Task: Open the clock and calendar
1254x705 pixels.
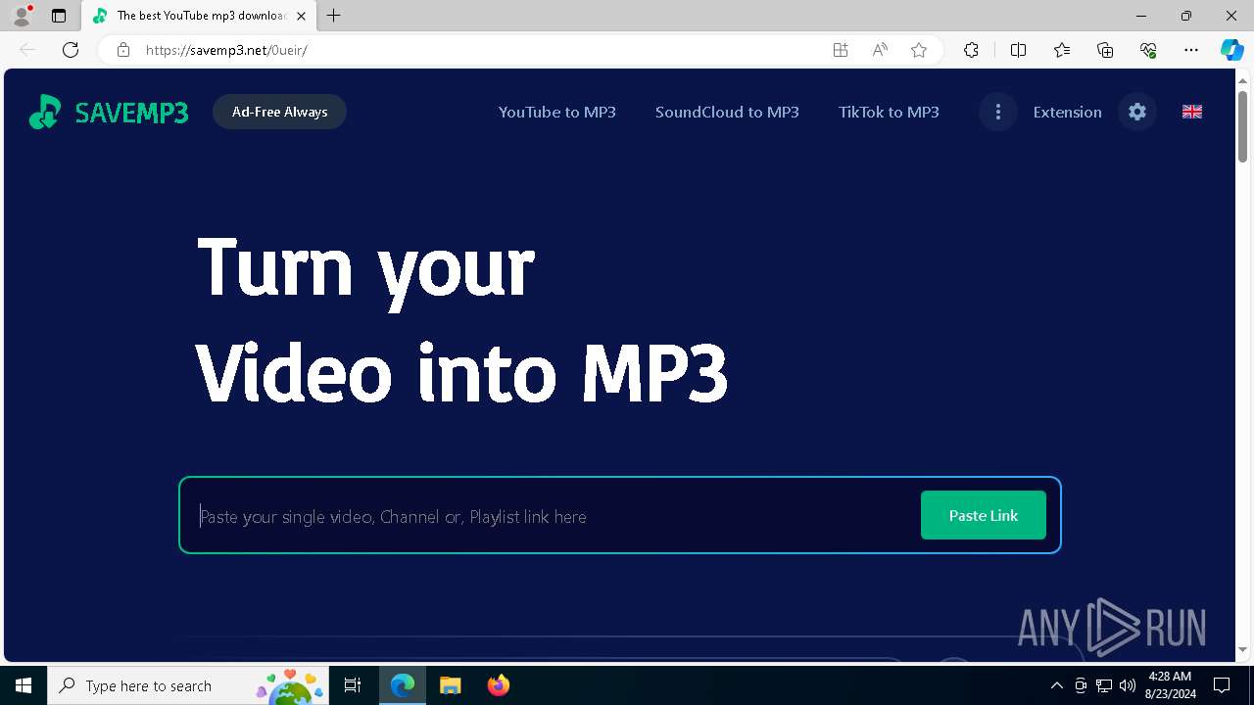Action: point(1170,685)
